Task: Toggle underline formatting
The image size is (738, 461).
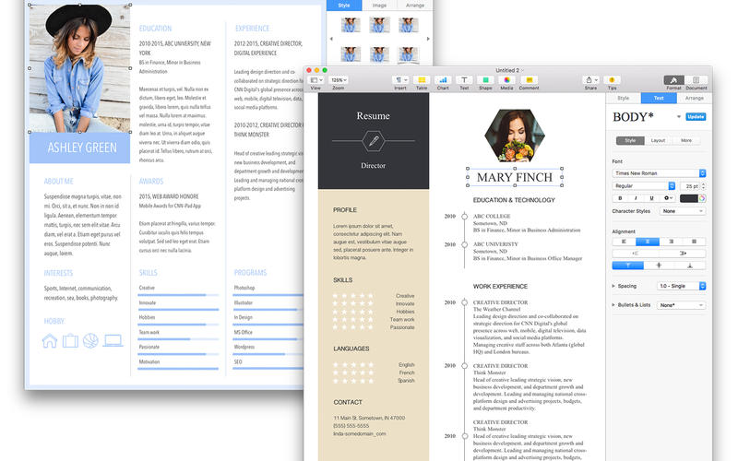Action: 651,198
